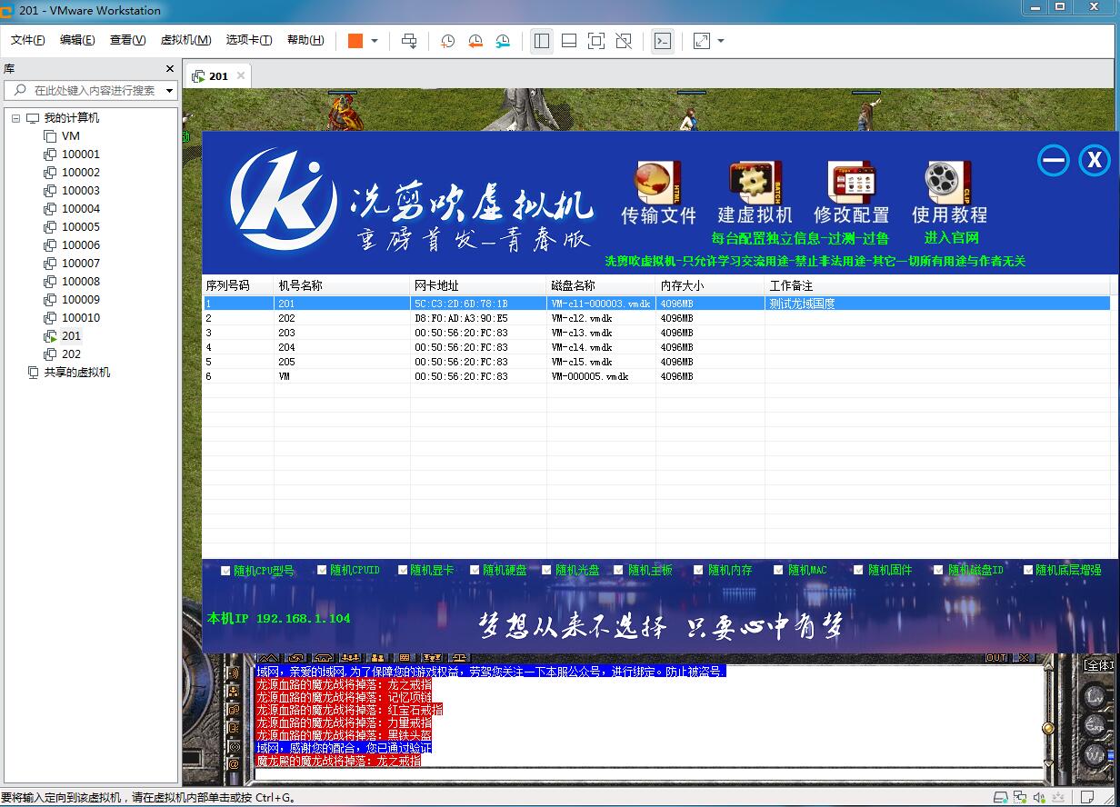This screenshot has width=1120, height=807.
Task: Open the 文件(F) menu
Action: tap(27, 40)
